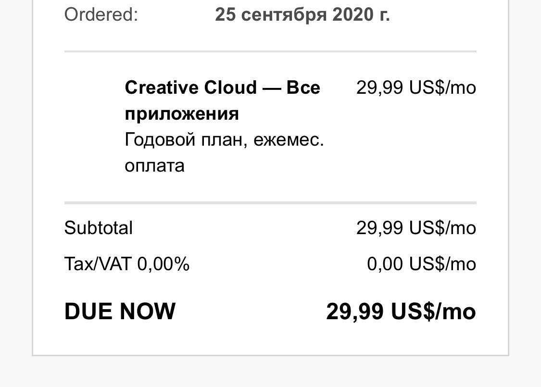This screenshot has height=387, width=541.
Task: Click the white space beneath DUE NOW row
Action: tap(270, 340)
